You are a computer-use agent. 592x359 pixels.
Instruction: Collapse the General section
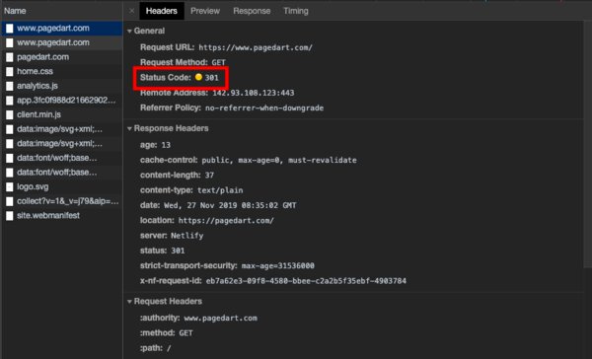tap(129, 31)
